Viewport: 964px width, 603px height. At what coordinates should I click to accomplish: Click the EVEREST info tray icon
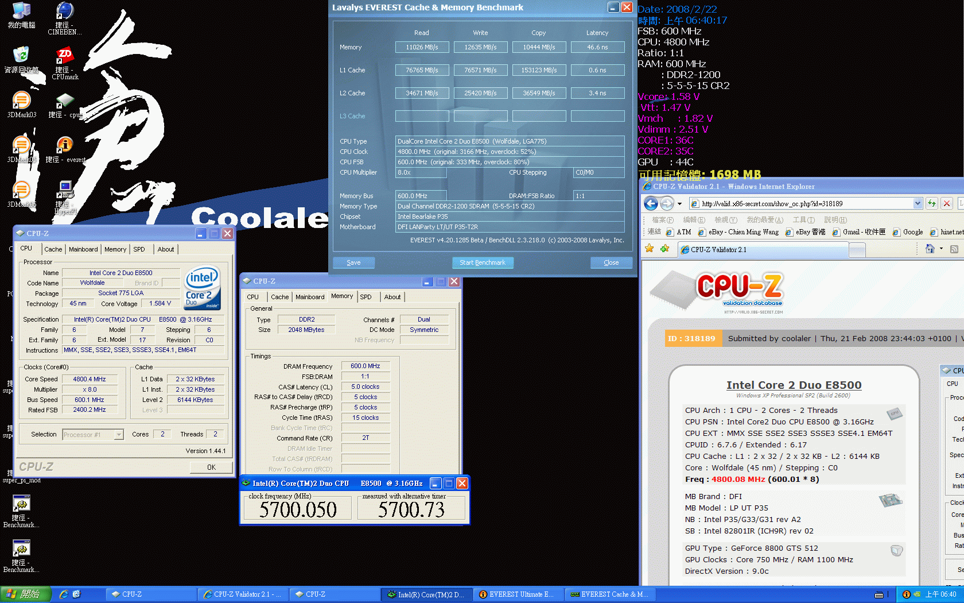click(x=907, y=594)
